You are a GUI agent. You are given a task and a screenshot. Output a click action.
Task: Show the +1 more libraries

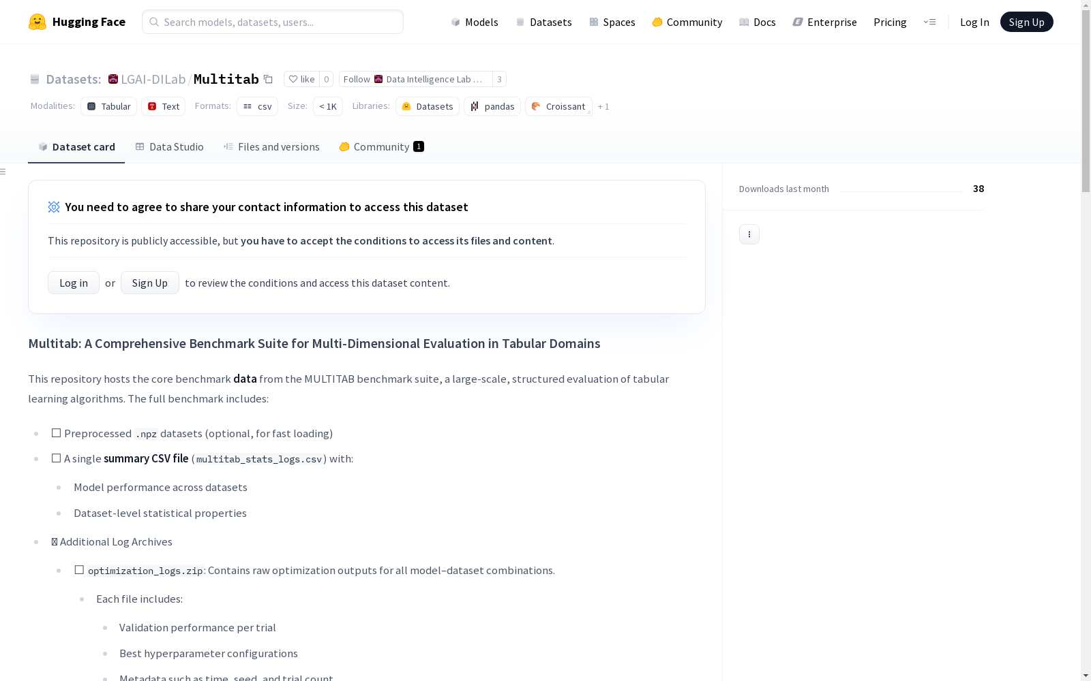click(603, 106)
